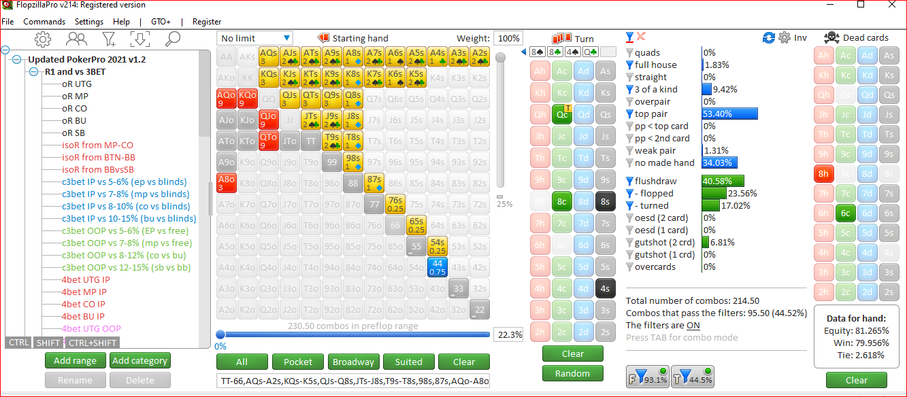Click the Add category button
This screenshot has height=397, width=907.
pyautogui.click(x=139, y=360)
